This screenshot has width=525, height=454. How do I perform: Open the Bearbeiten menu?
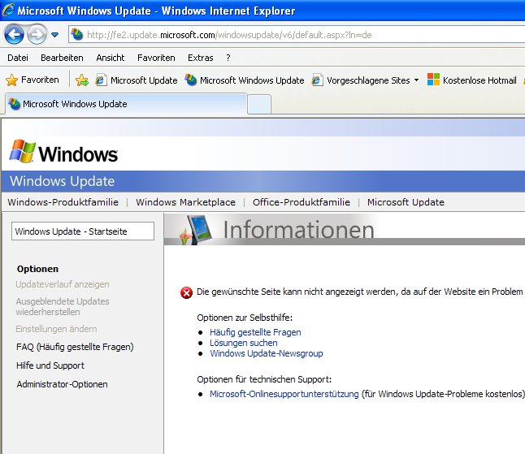62,58
